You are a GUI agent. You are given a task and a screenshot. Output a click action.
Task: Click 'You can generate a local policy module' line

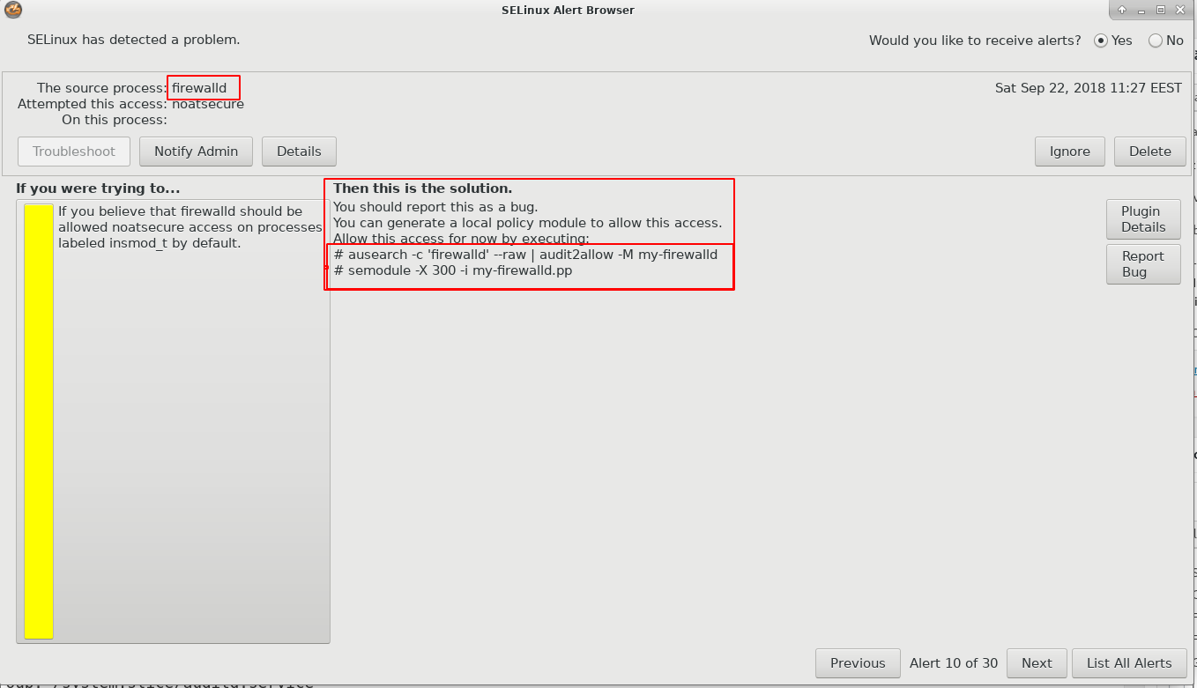[x=528, y=223]
